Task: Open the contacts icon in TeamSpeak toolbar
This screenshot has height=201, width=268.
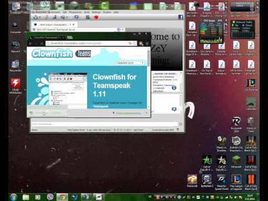Action: pyautogui.click(x=88, y=17)
